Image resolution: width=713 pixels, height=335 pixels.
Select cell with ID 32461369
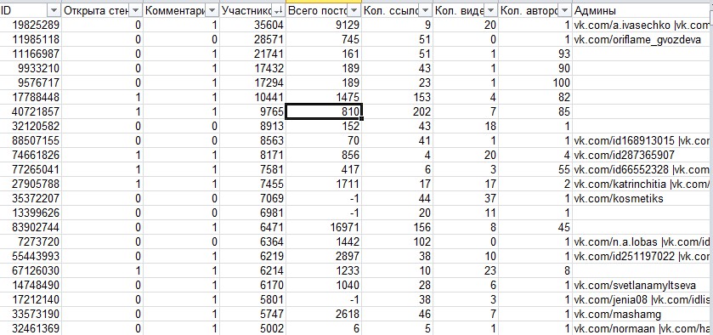(x=31, y=328)
